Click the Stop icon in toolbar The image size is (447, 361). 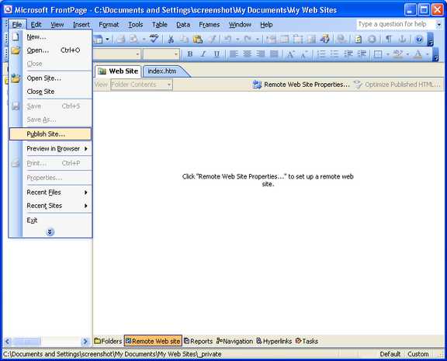point(372,39)
